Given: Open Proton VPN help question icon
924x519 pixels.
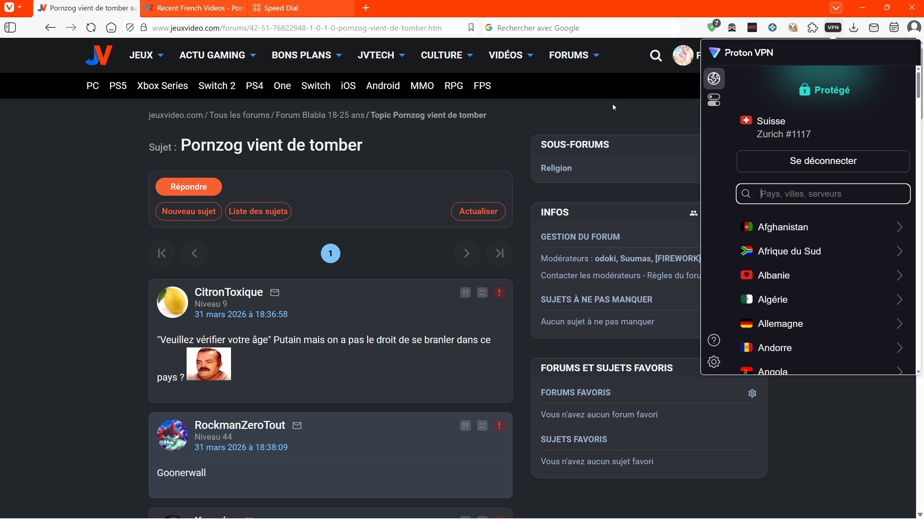Looking at the screenshot, I should pyautogui.click(x=714, y=340).
